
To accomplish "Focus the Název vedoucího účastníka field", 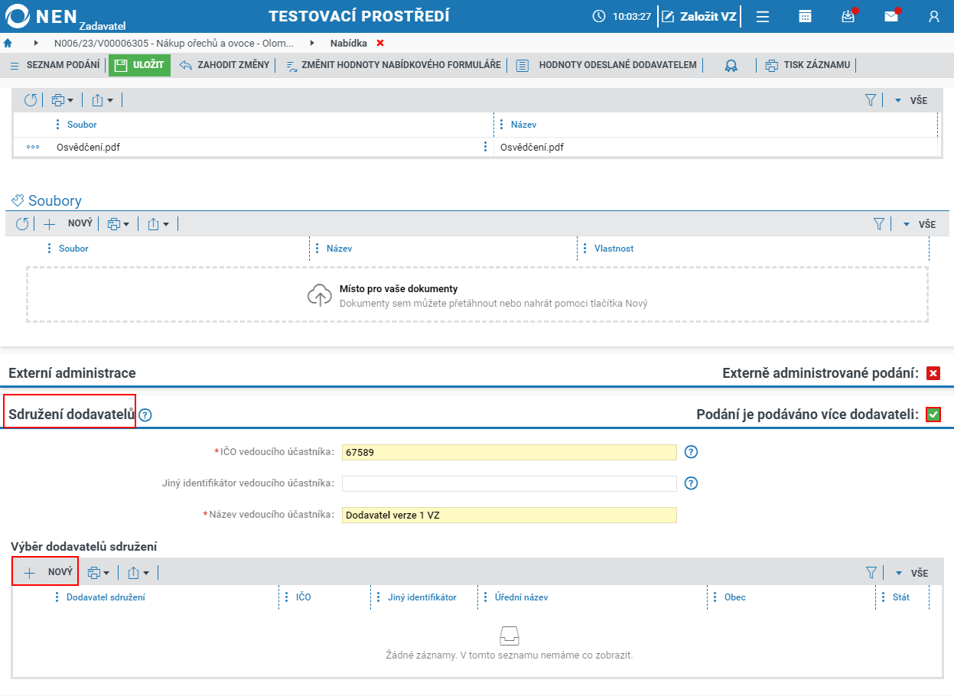I will pyautogui.click(x=510, y=515).
